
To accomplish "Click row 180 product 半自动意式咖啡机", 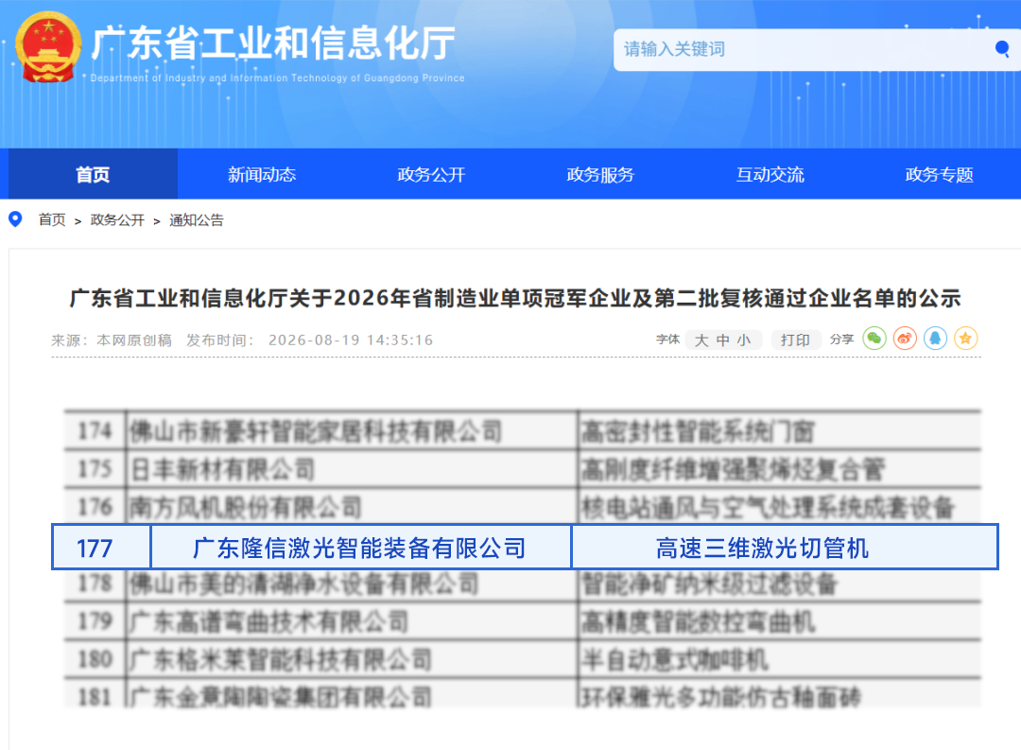I will pos(675,660).
